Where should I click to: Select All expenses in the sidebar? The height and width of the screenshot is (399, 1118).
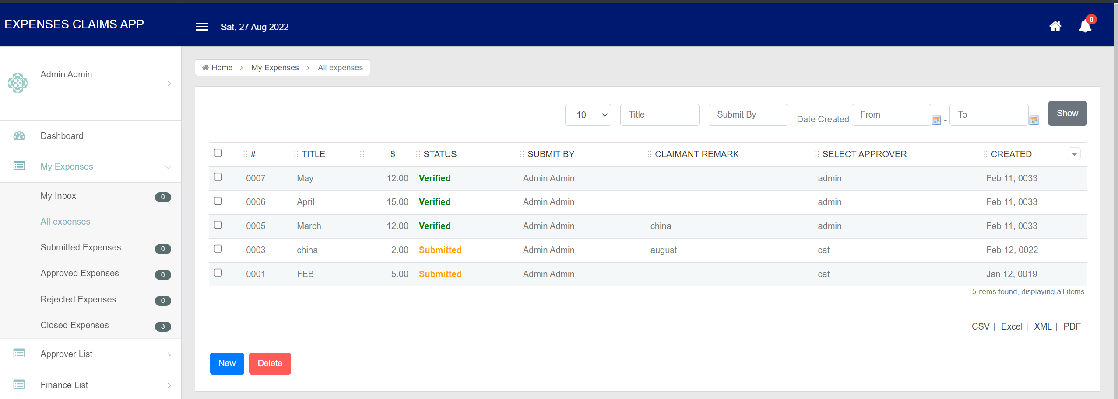pyautogui.click(x=65, y=222)
